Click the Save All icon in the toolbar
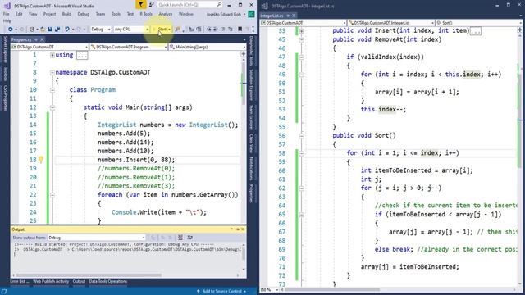Image resolution: width=525 pixels, height=295 pixels. [x=57, y=29]
